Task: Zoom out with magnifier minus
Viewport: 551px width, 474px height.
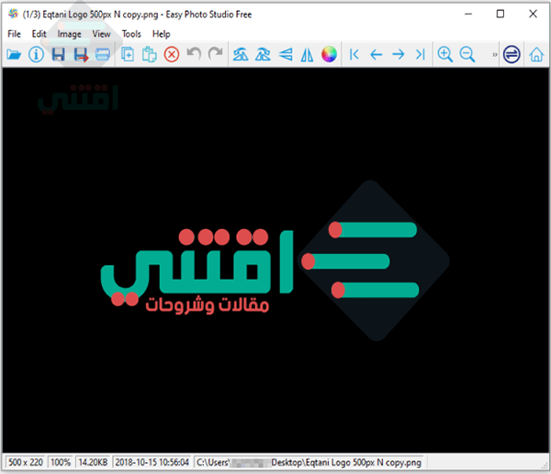Action: 467,54
